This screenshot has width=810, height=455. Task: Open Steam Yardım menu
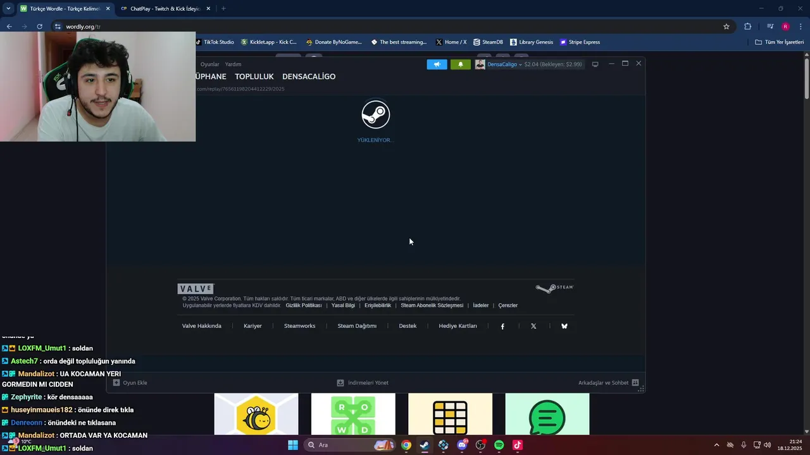click(233, 64)
